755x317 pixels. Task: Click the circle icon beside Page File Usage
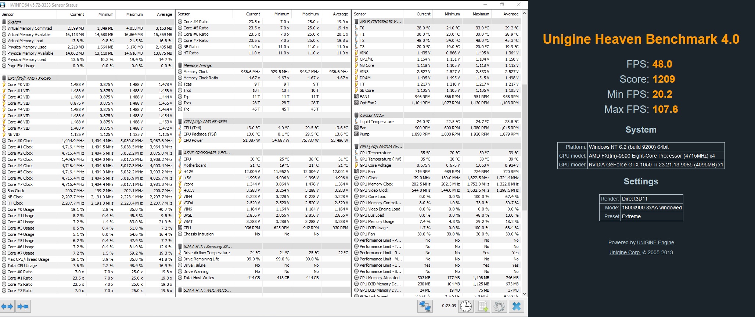4,66
